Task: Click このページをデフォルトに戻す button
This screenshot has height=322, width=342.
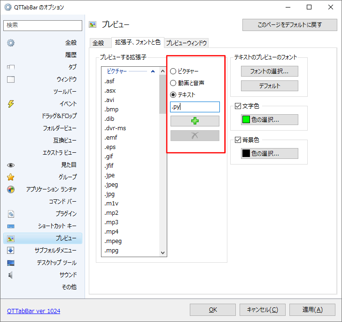Action: click(x=290, y=25)
